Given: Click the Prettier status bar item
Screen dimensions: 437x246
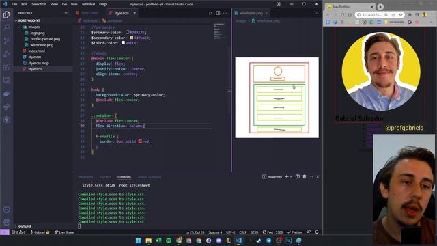Looking at the screenshot, I should point(295,232).
